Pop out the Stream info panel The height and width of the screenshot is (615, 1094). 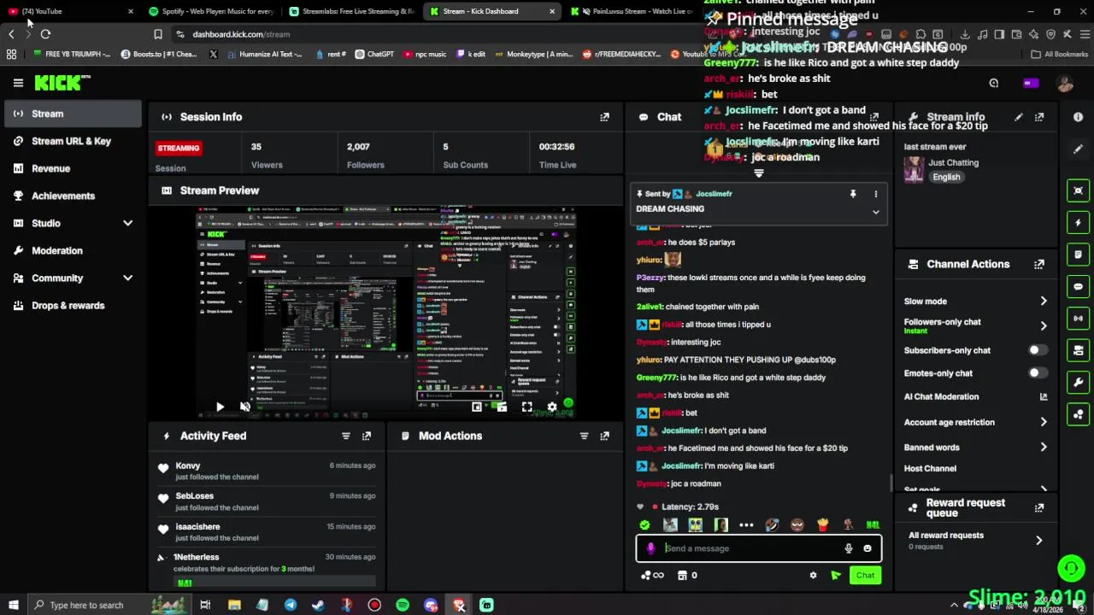pos(1039,117)
